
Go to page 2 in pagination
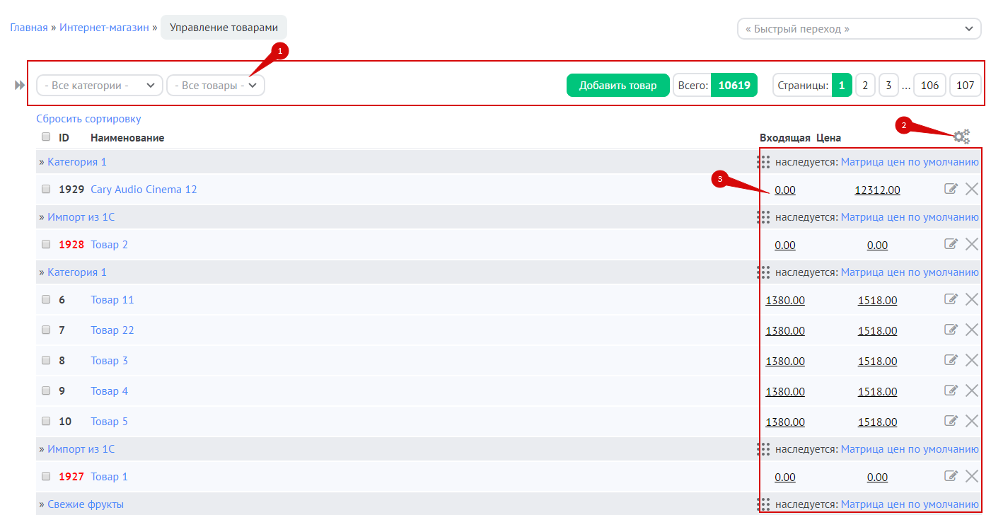point(865,86)
